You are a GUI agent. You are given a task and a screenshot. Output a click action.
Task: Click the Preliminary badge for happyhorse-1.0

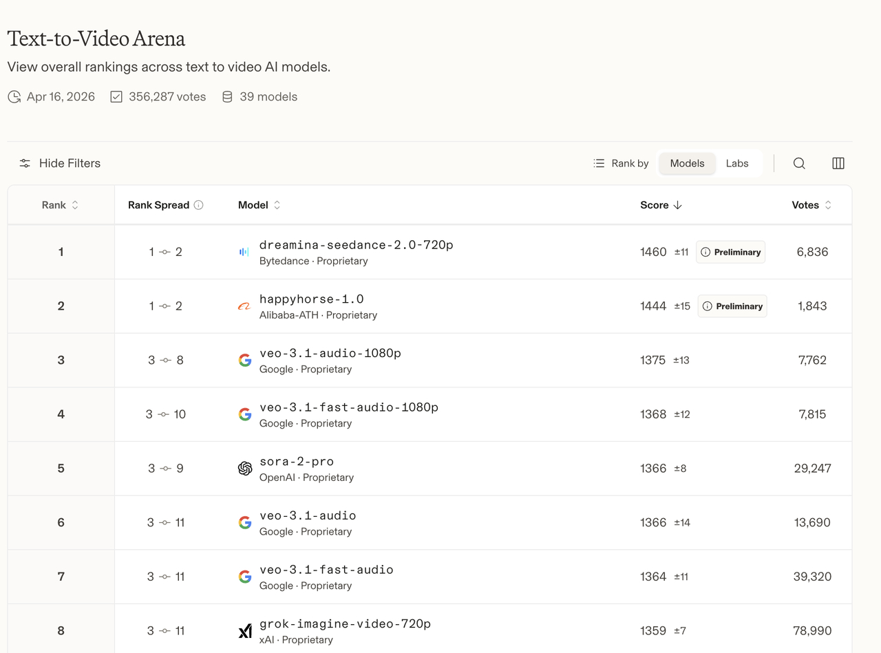[732, 306]
